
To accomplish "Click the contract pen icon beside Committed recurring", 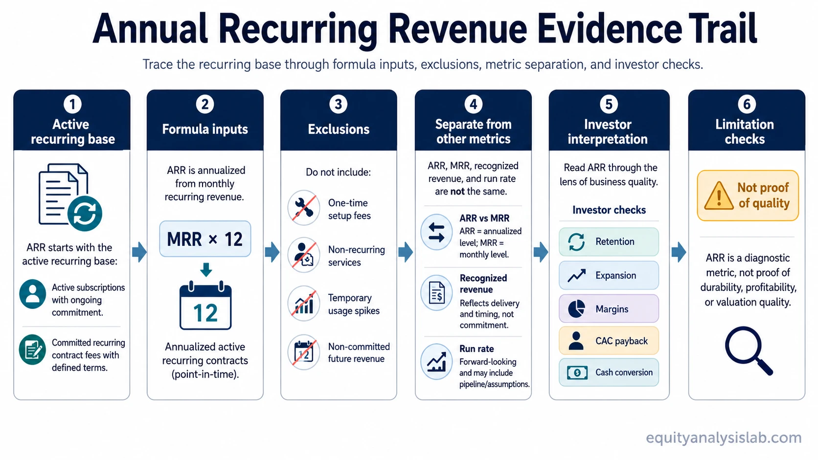I will point(33,350).
